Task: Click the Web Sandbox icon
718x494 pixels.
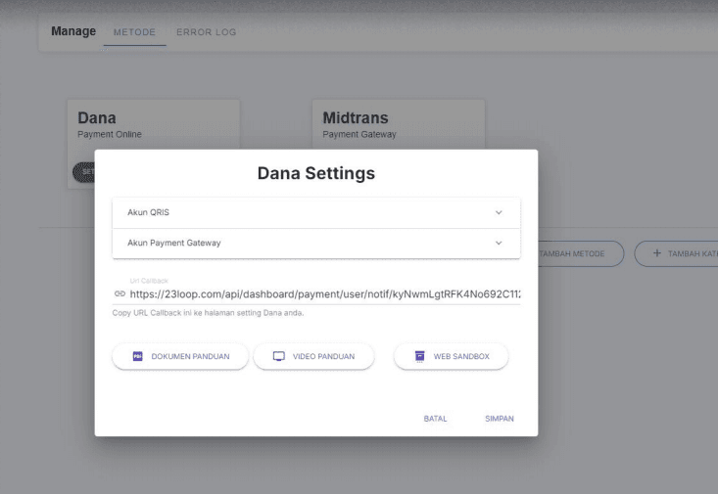Action: [419, 357]
